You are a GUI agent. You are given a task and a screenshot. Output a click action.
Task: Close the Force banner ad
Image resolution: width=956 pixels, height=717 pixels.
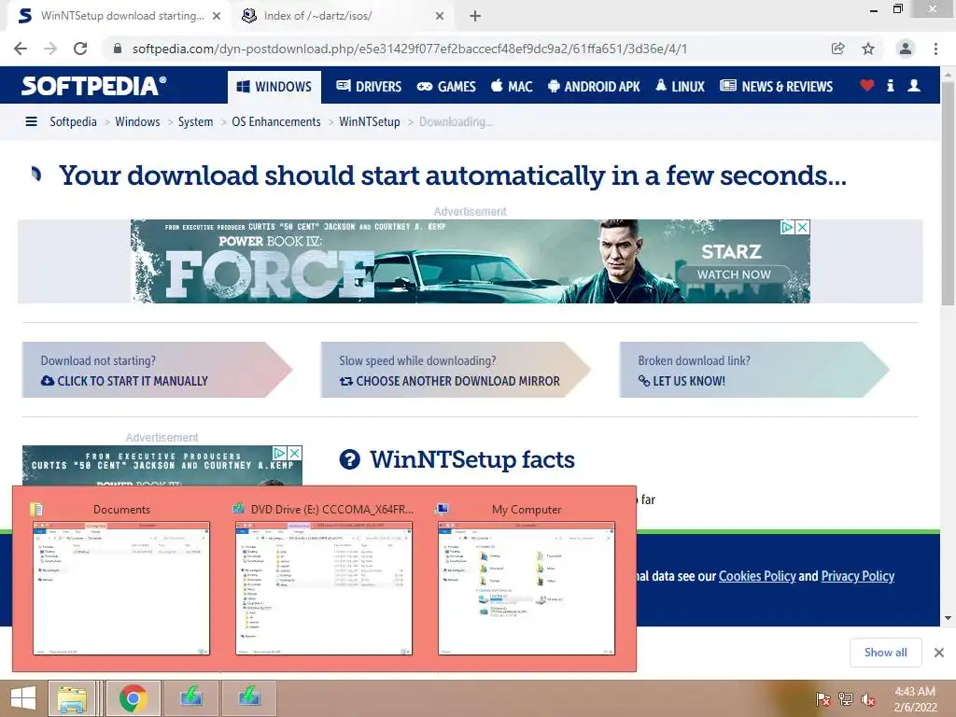[x=802, y=228]
